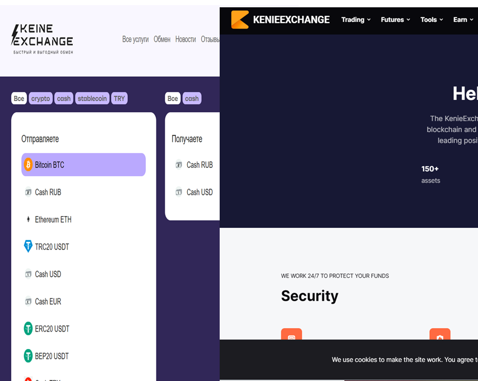Click the Keine Exchange lightning logo
Image resolution: width=478 pixels, height=381 pixels.
[x=42, y=39]
